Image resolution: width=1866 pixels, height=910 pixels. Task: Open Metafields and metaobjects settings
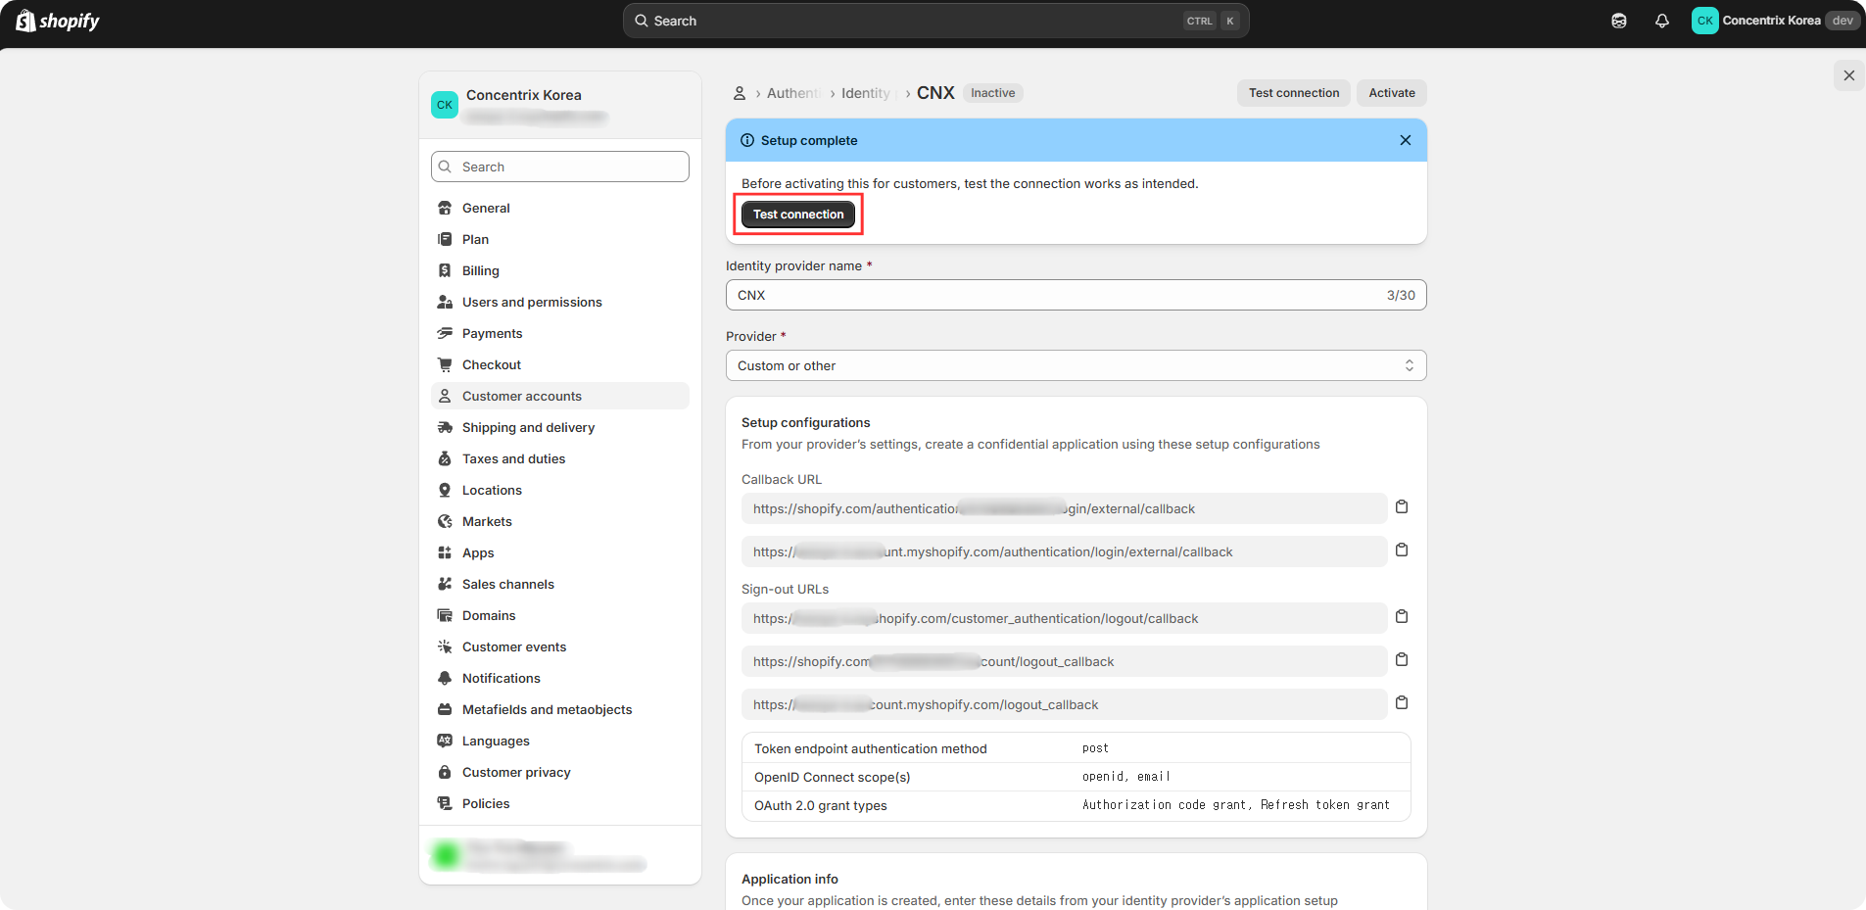560,709
